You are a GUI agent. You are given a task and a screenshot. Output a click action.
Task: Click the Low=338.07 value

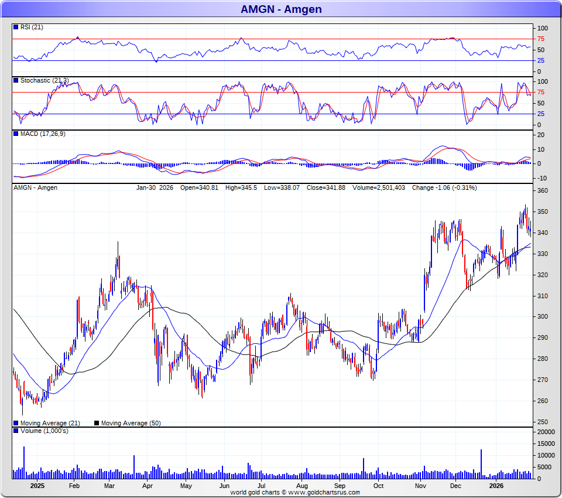[x=282, y=187]
